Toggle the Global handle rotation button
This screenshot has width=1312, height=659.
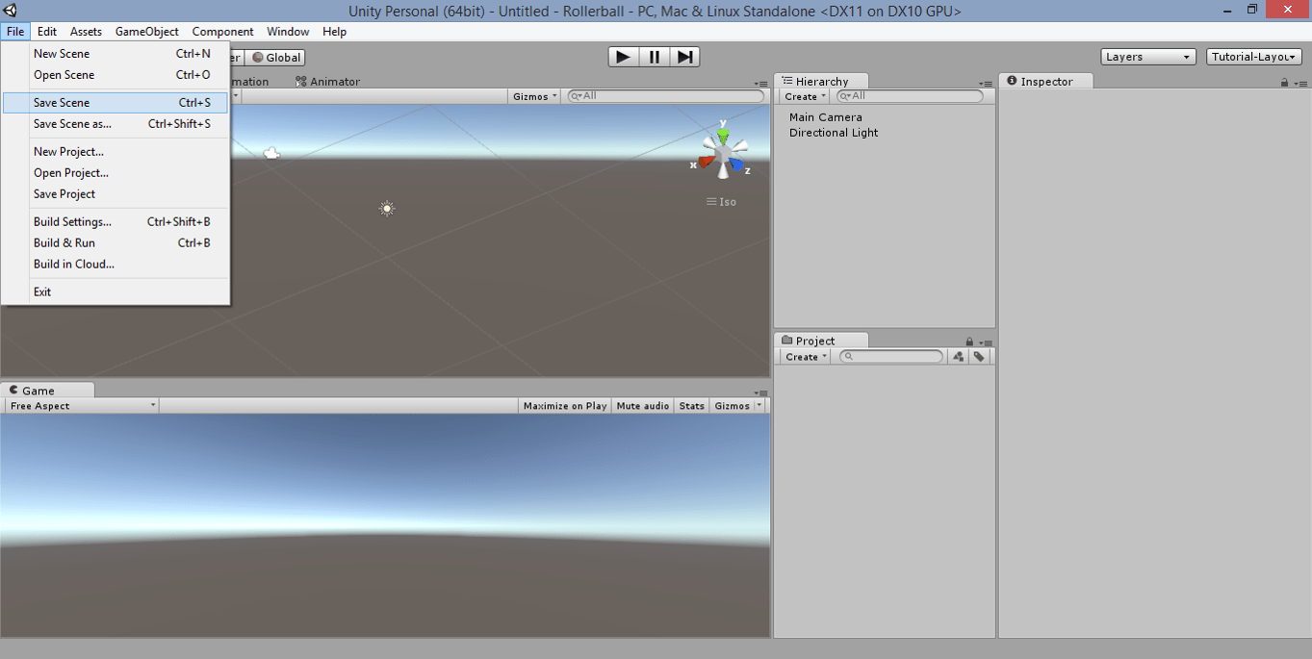(275, 58)
